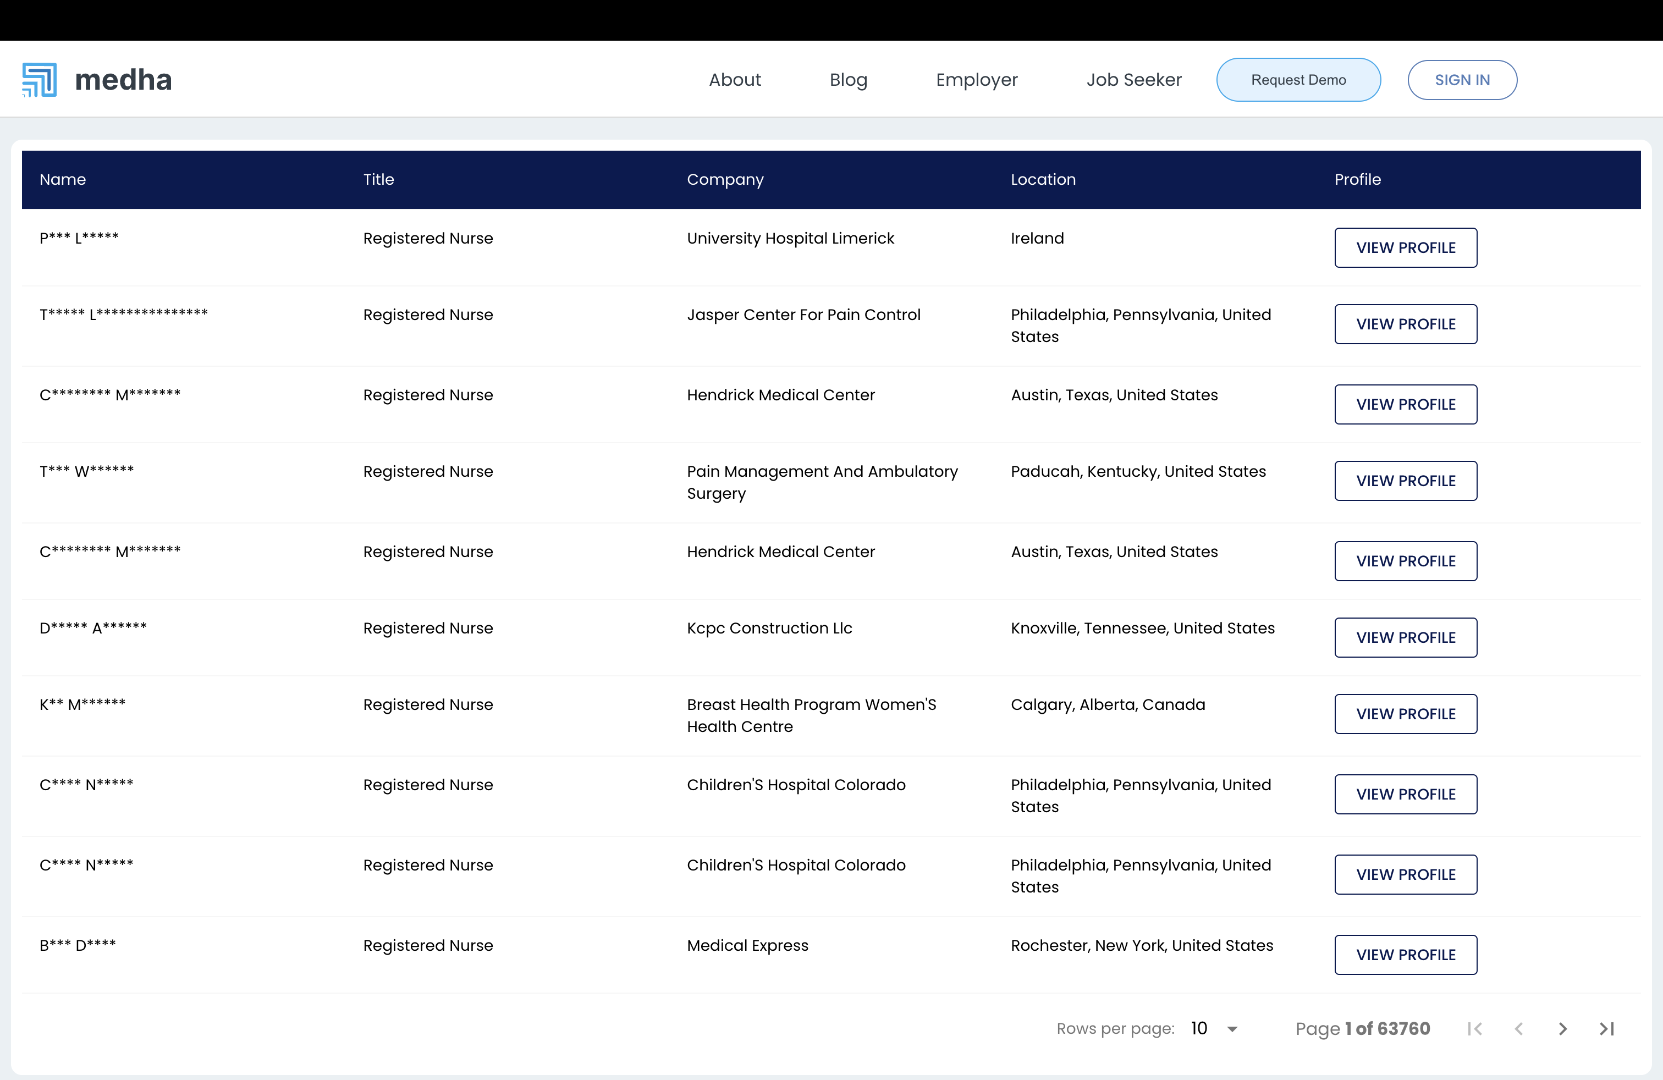
Task: Click name B*** D****
Action: coord(78,945)
